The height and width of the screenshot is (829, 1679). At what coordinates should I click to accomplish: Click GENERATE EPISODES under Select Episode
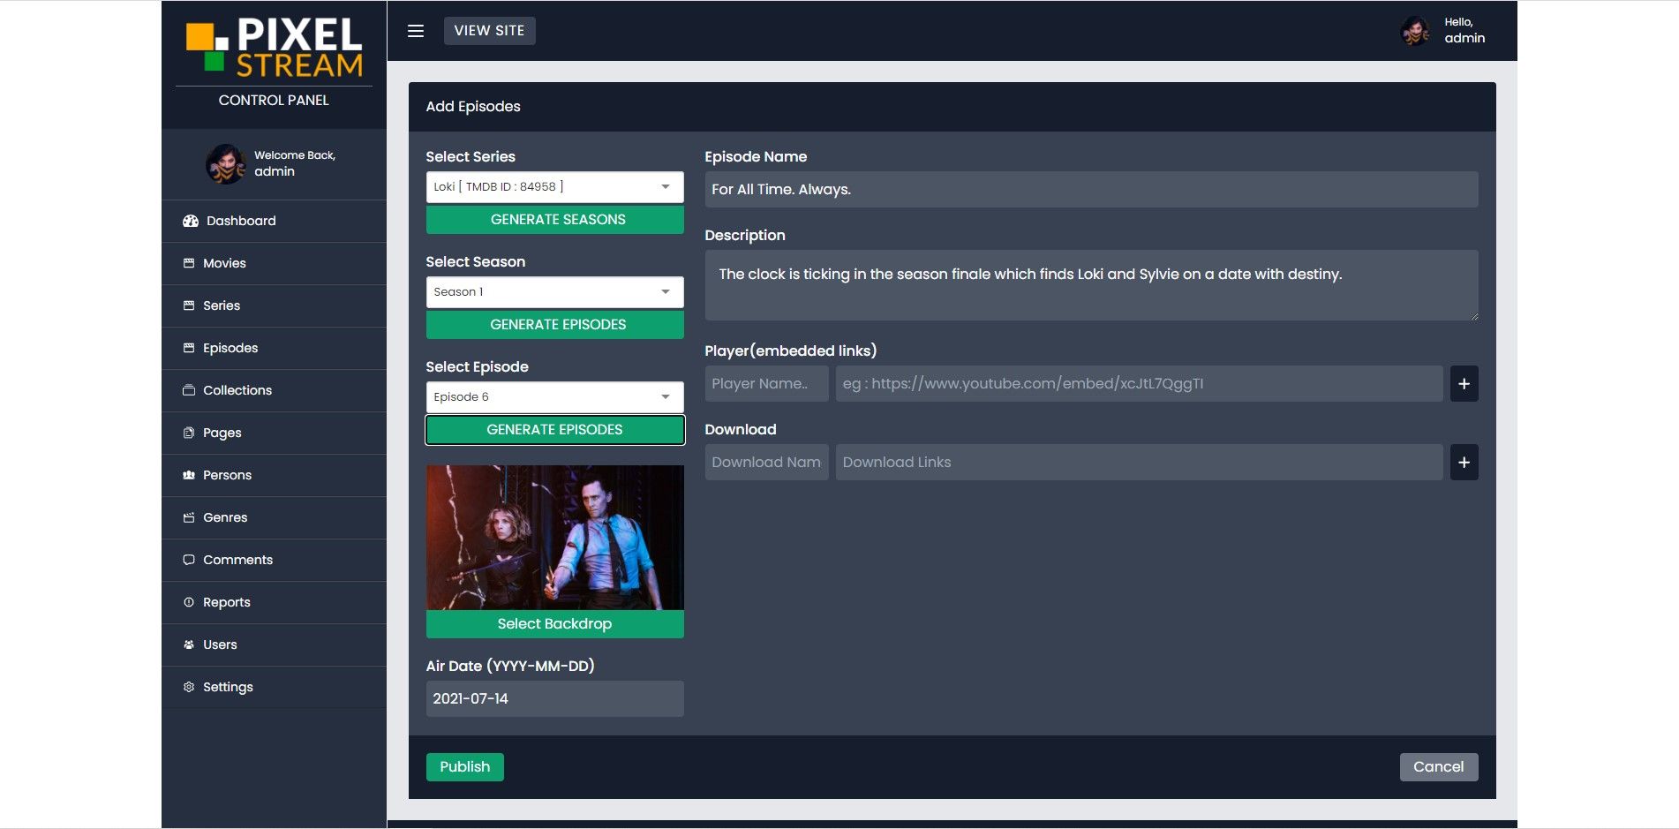coord(554,430)
